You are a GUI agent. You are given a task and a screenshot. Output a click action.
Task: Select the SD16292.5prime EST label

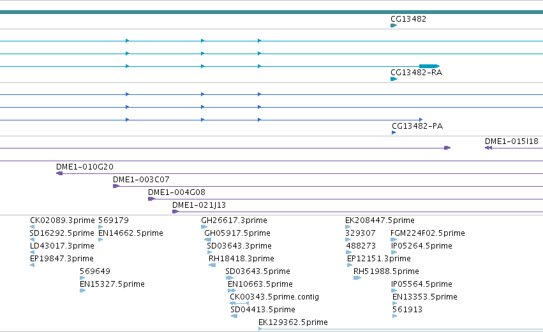click(62, 233)
